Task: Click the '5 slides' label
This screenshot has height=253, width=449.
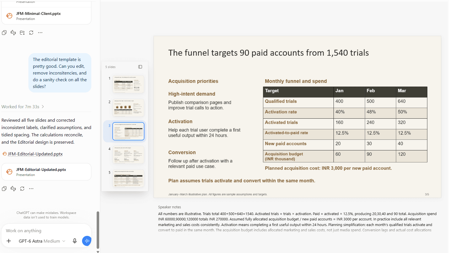Action: point(110,67)
